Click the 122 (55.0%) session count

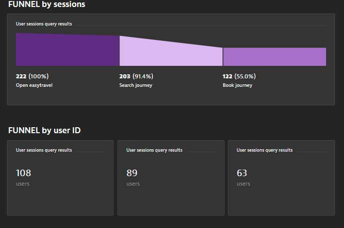pyautogui.click(x=239, y=76)
